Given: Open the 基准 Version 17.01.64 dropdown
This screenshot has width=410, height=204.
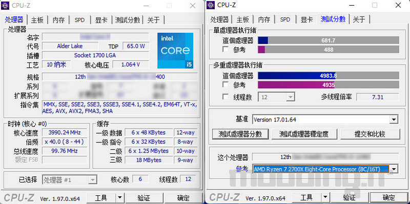Looking at the screenshot, I should click(394, 120).
